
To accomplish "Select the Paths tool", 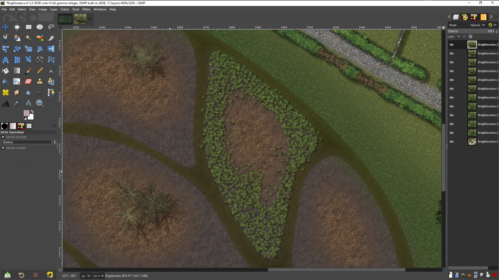I will pos(51,93).
